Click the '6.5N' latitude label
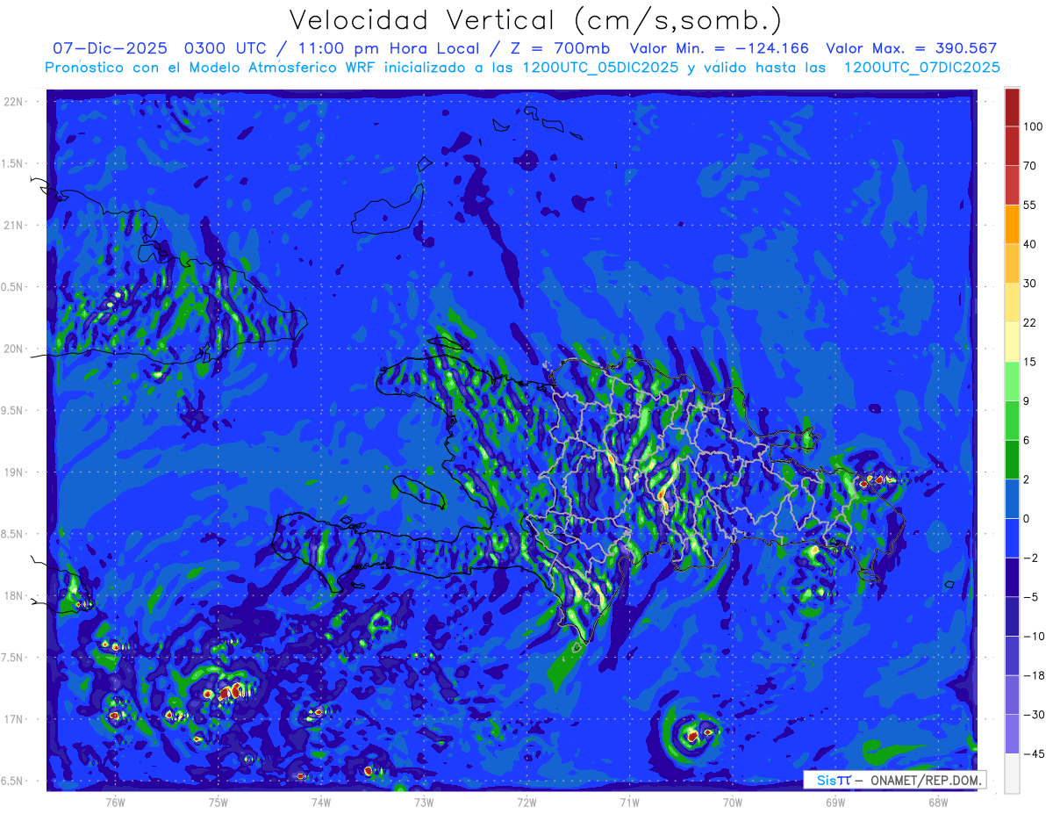The height and width of the screenshot is (814, 1053). coord(13,781)
